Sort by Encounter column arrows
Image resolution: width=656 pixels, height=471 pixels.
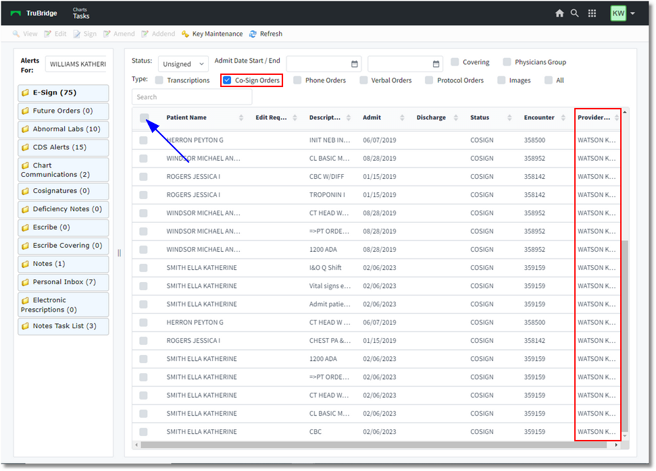click(x=563, y=118)
